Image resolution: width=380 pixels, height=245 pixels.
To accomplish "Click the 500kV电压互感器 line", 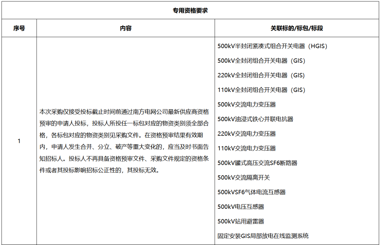I will pyautogui.click(x=241, y=207).
